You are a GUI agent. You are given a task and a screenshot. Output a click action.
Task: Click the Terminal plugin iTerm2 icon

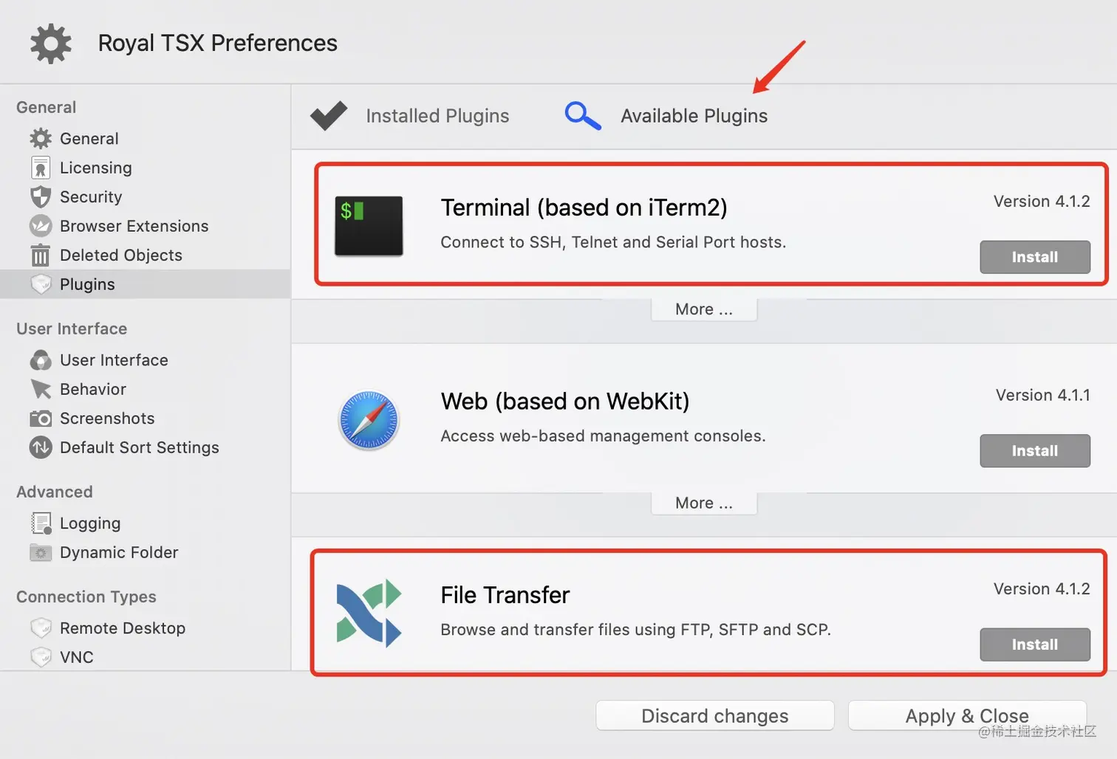(x=369, y=226)
